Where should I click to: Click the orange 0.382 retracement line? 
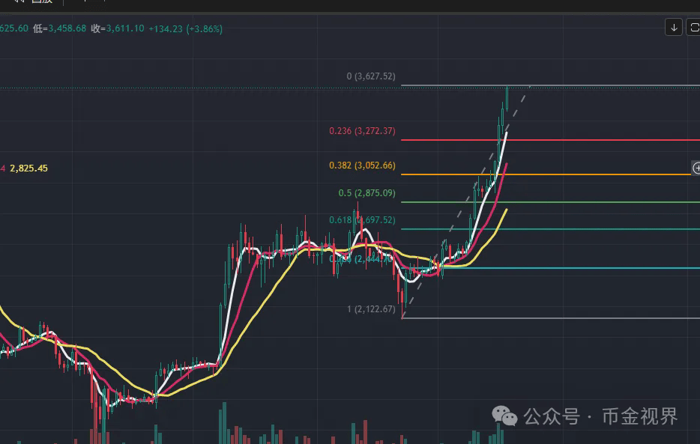tap(546, 174)
